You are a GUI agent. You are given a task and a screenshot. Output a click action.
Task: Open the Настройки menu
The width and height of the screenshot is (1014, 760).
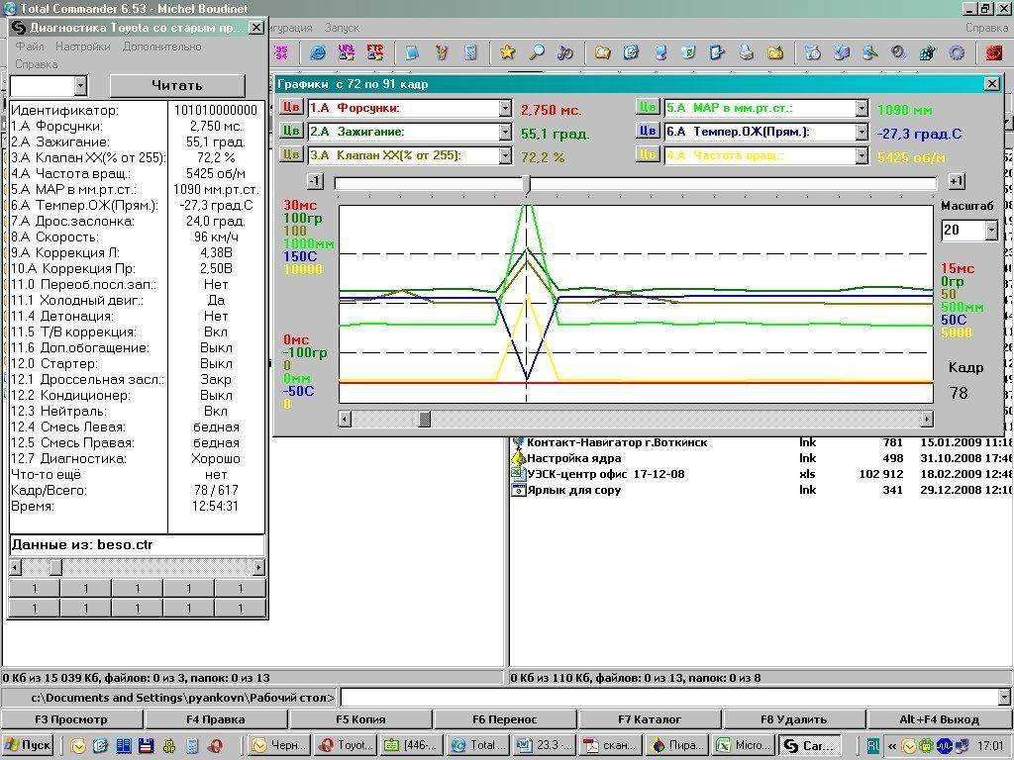(82, 47)
